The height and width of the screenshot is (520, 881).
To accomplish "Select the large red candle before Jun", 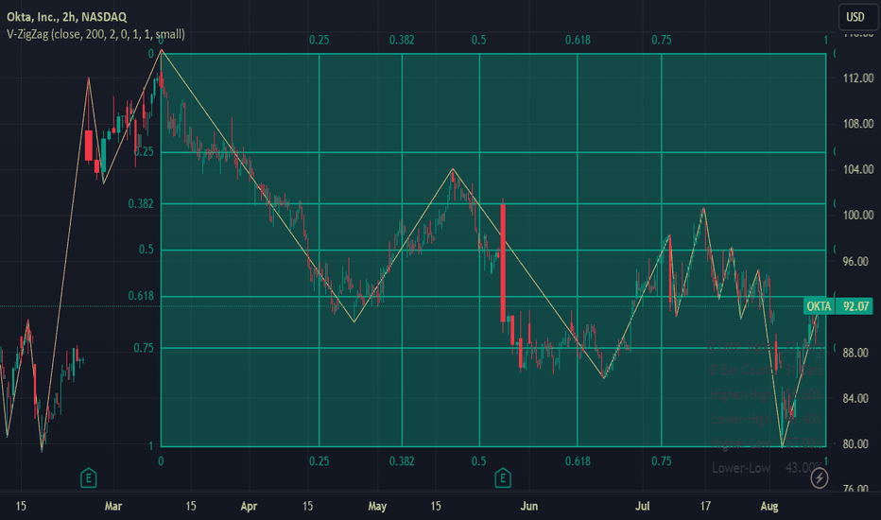I will point(503,263).
